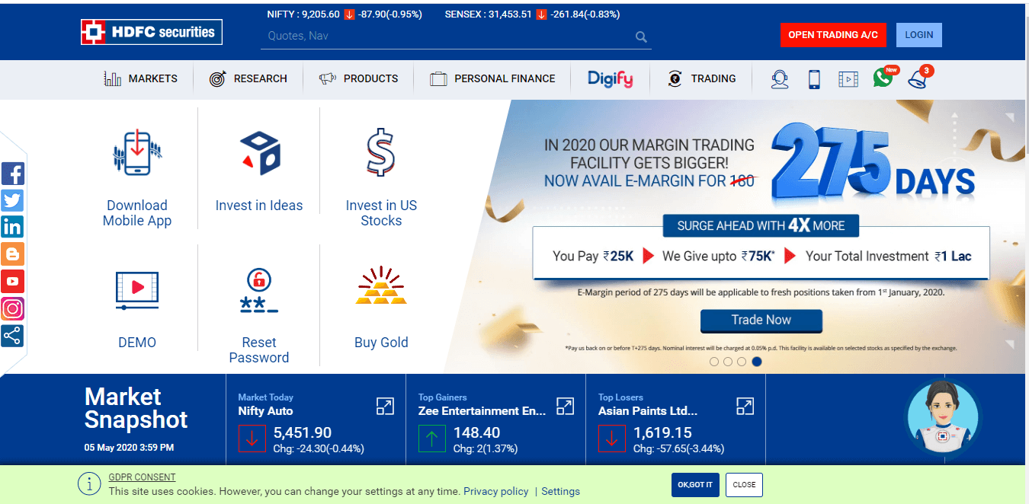Click the Invest in US Stocks text
This screenshot has height=504, width=1029.
[381, 213]
